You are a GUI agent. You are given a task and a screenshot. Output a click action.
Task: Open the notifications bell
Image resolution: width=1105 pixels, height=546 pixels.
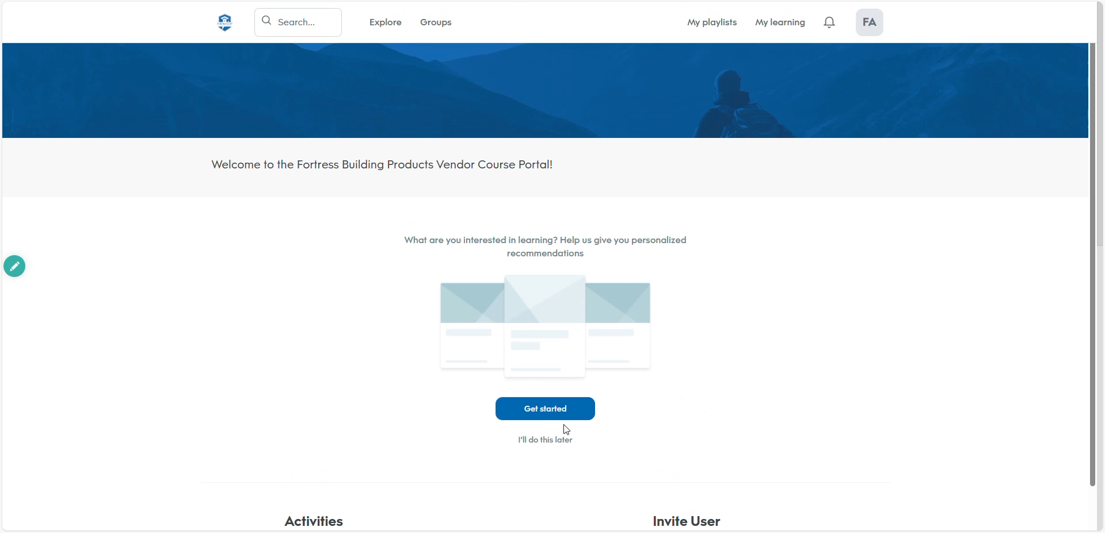(829, 22)
